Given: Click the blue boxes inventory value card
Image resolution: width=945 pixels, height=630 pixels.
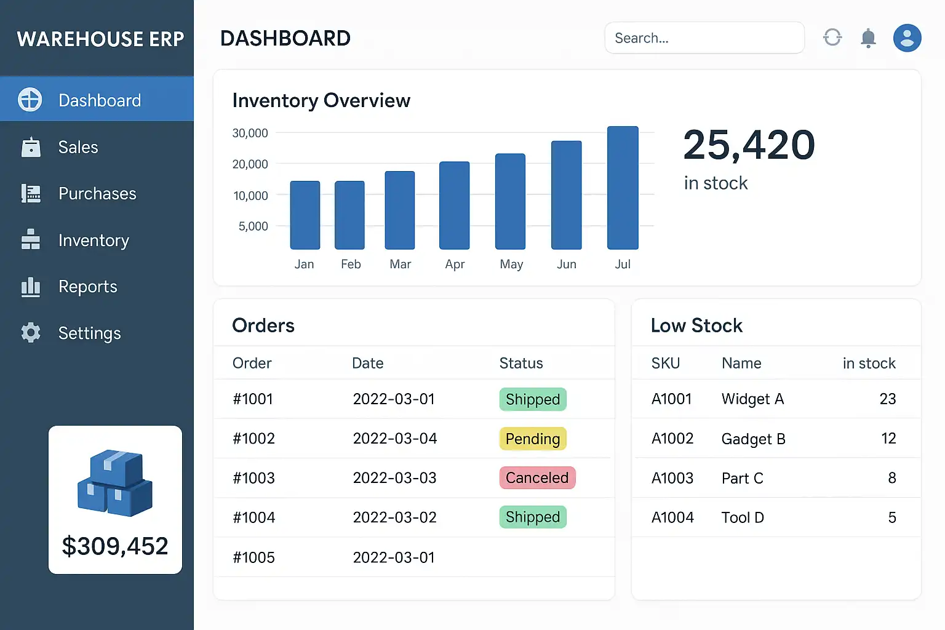Looking at the screenshot, I should tap(115, 500).
